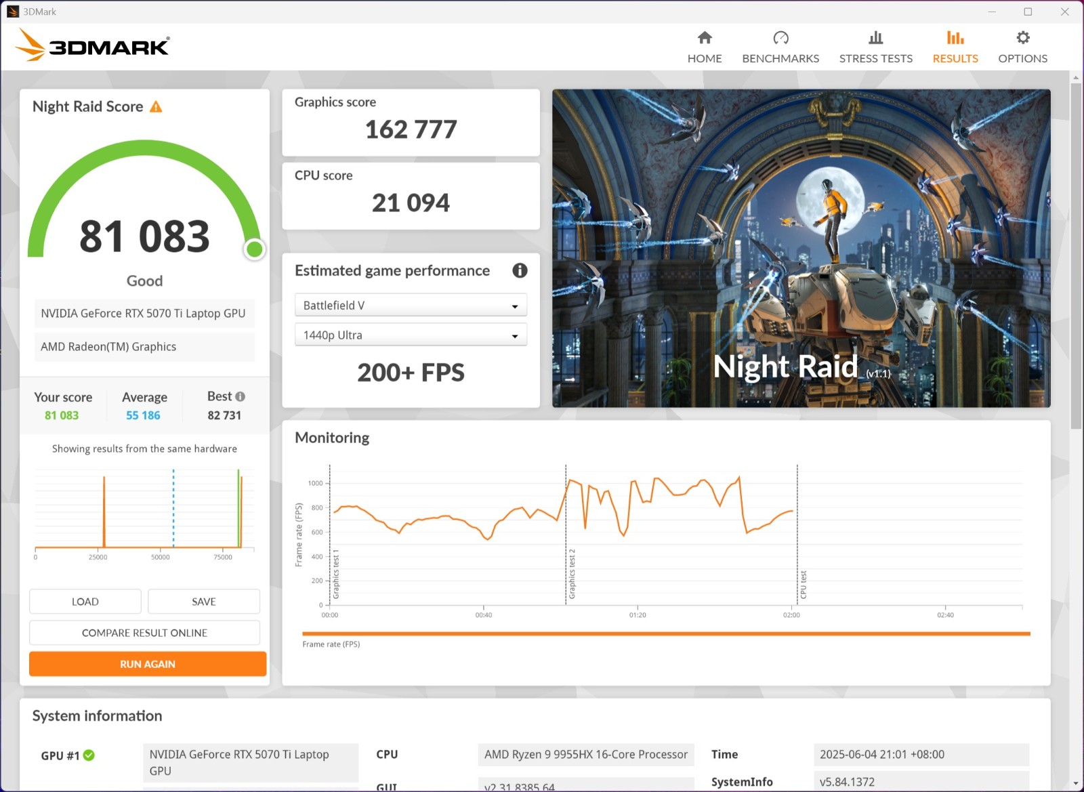The width and height of the screenshot is (1084, 792).
Task: Go to RESULTS menu label
Action: pos(955,58)
